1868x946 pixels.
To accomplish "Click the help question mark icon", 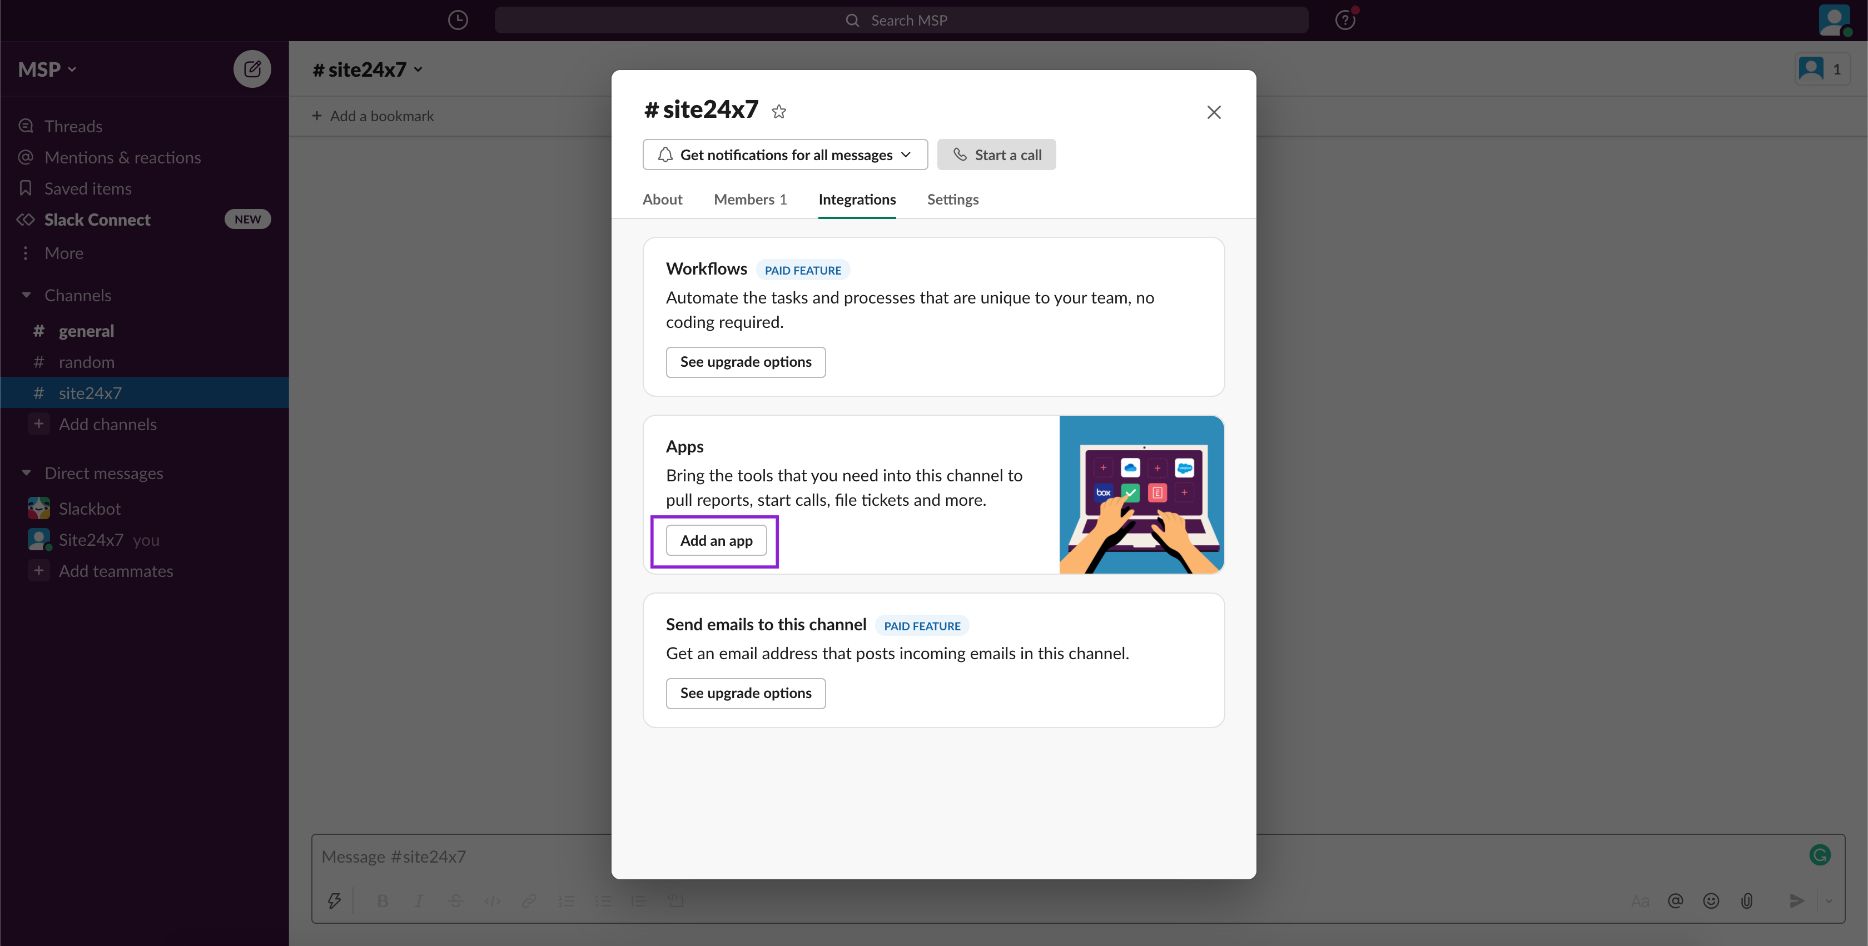I will pos(1344,21).
